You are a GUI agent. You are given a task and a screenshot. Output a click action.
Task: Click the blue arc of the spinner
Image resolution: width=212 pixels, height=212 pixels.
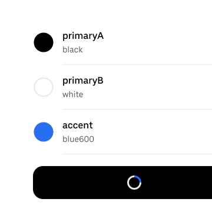[x=139, y=178]
